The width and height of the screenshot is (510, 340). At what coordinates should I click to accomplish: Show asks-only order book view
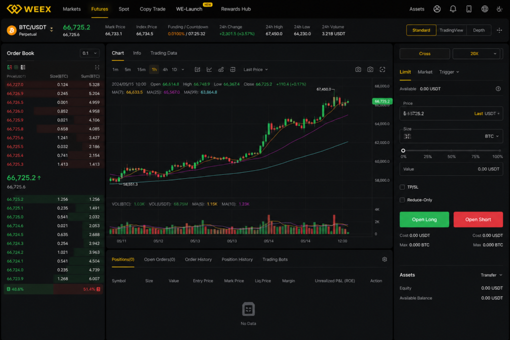point(23,67)
